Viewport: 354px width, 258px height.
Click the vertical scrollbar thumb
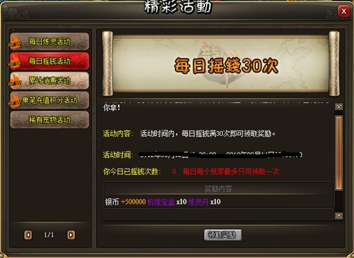coord(339,152)
